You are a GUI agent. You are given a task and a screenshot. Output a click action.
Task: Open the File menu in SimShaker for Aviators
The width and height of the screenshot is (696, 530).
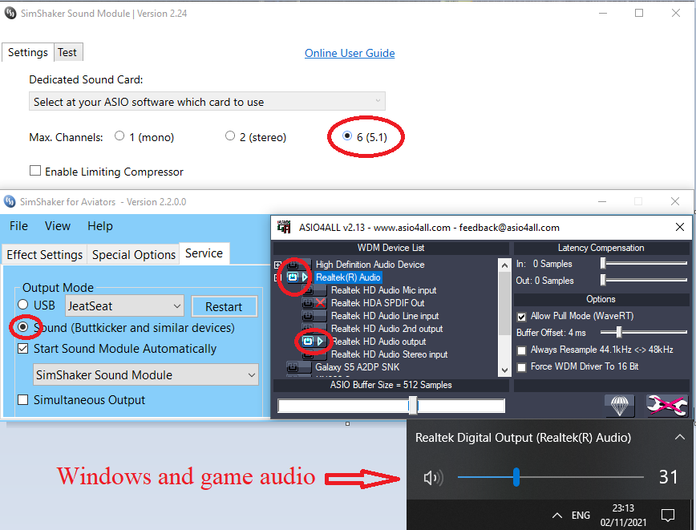click(x=18, y=226)
